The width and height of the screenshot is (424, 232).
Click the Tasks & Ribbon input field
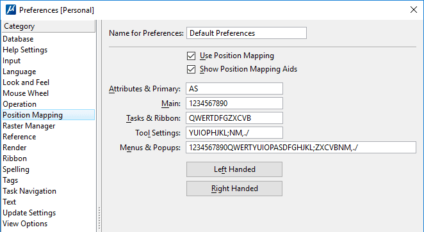[x=234, y=118]
